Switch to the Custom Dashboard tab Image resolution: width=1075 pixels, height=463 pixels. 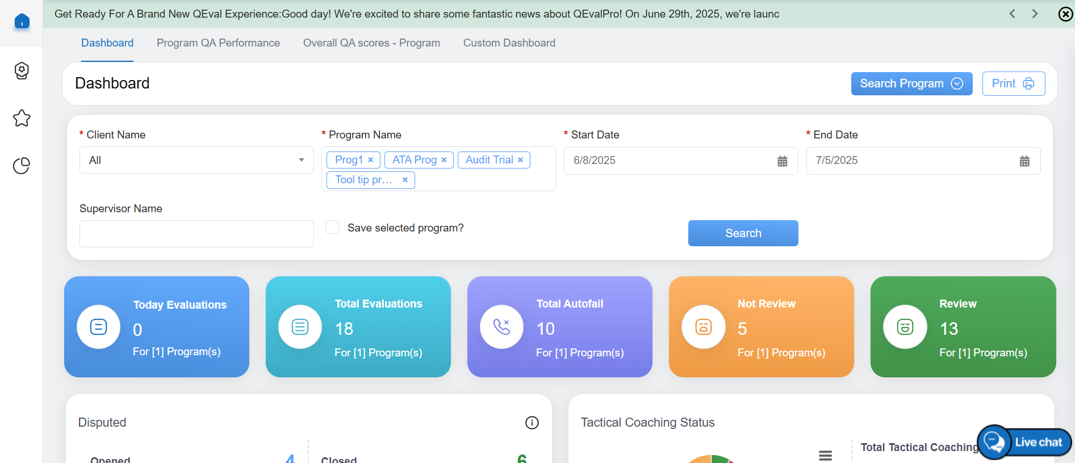point(509,43)
